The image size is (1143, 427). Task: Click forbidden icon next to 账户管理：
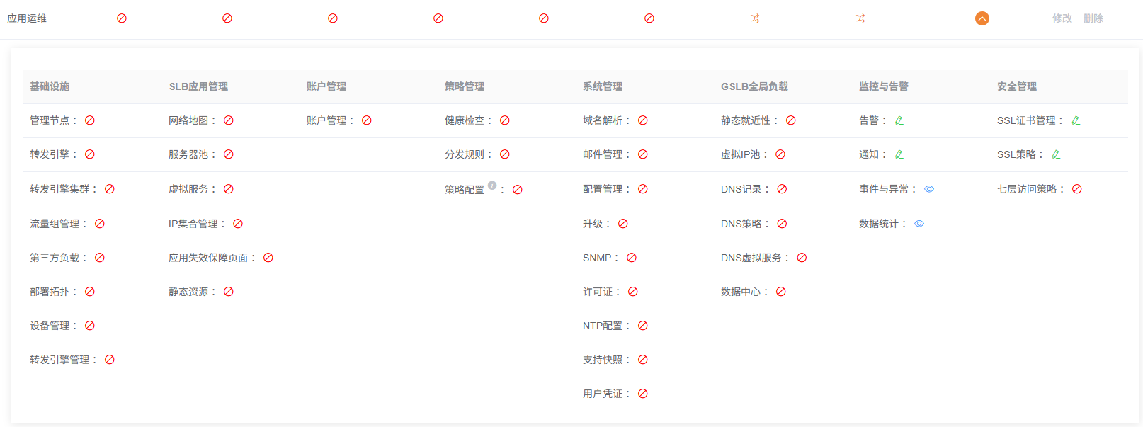367,120
